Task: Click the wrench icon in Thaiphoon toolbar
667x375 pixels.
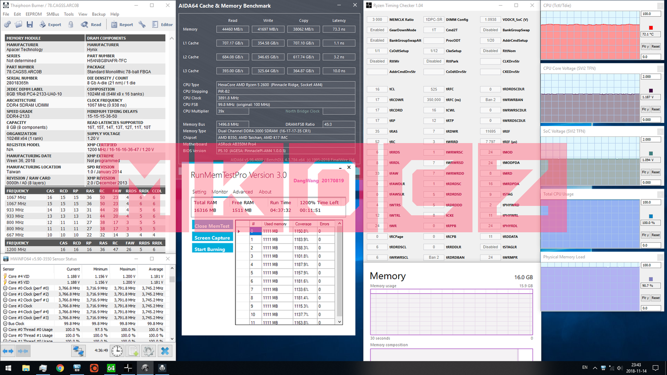Action: (x=142, y=24)
